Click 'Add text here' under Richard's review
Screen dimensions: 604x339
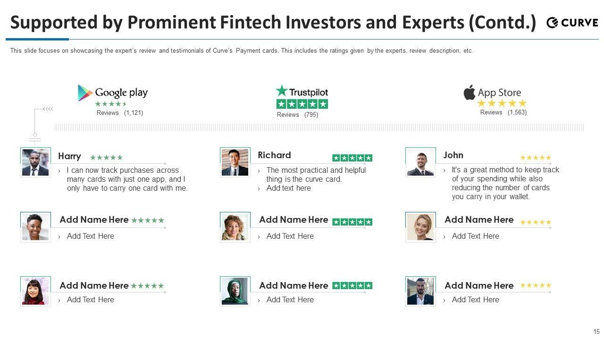[x=288, y=188]
